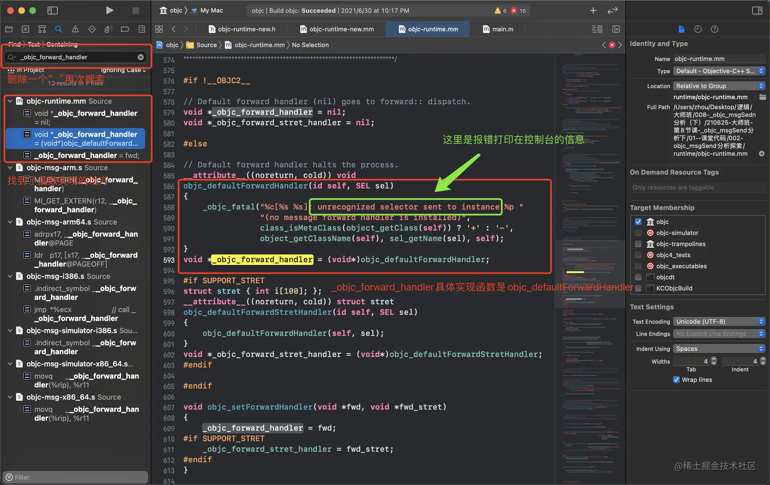Change the Ignoring Case search option
The width and height of the screenshot is (770, 485).
click(123, 70)
